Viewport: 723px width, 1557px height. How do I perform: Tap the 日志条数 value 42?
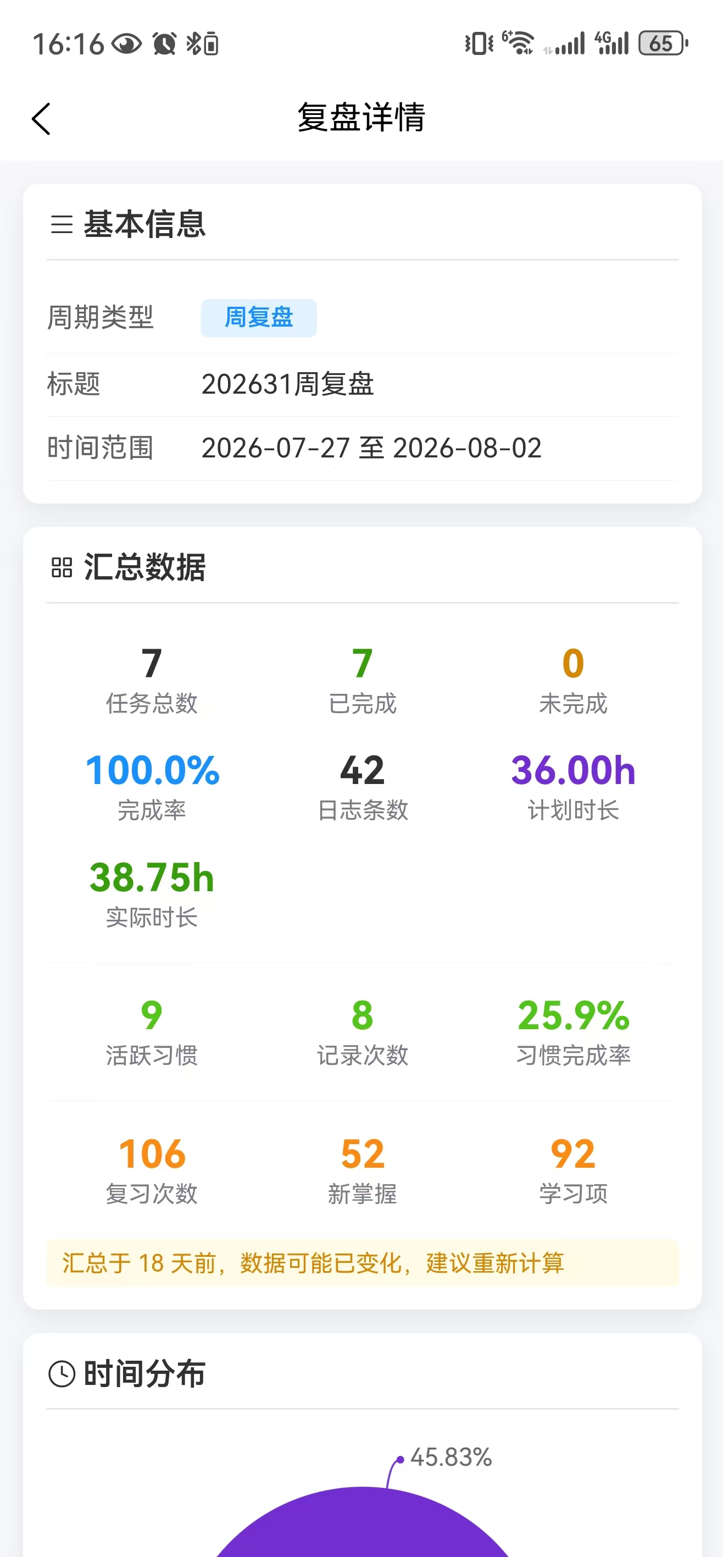363,770
